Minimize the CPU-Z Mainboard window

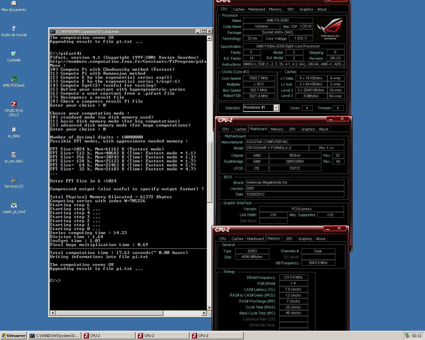point(330,119)
